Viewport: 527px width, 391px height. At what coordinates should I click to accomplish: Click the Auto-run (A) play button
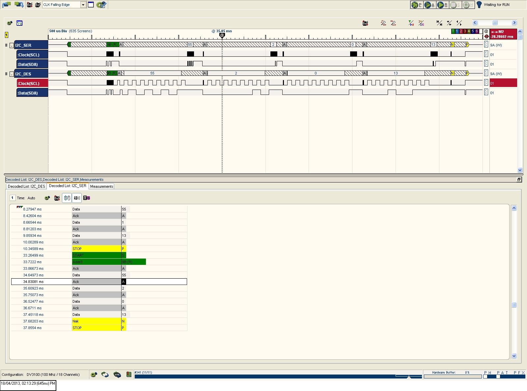[x=430, y=5]
